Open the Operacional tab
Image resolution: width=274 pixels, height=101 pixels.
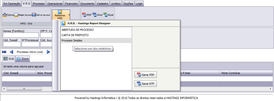(x=55, y=4)
